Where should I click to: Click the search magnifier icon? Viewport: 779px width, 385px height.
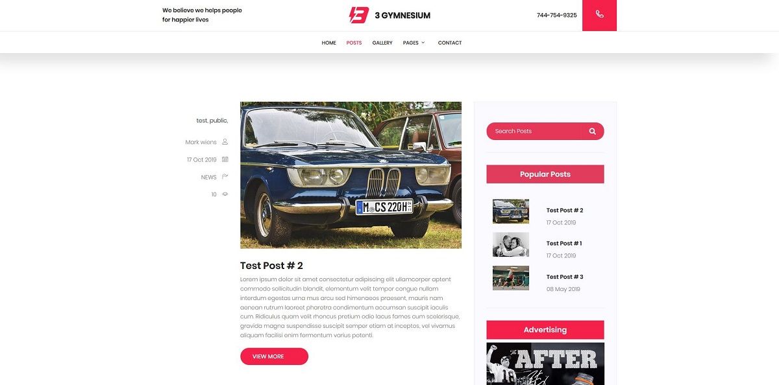pos(592,131)
